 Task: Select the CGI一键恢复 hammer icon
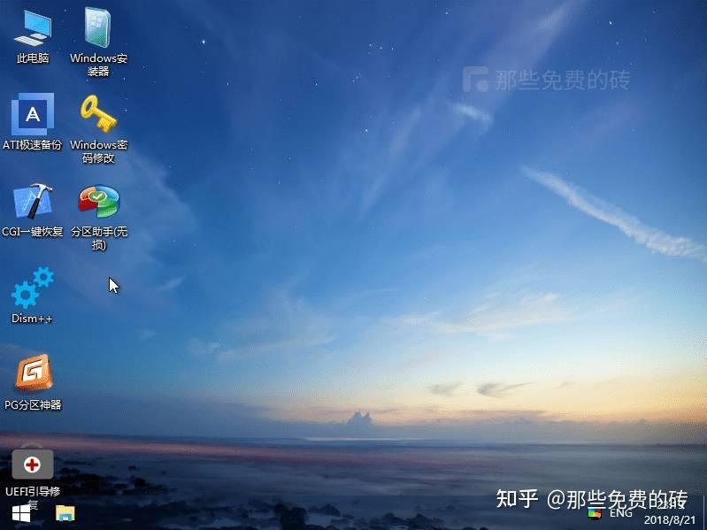[x=33, y=210]
